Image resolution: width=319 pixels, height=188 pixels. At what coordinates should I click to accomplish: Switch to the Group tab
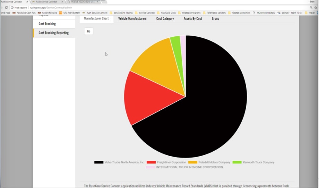coord(215,18)
